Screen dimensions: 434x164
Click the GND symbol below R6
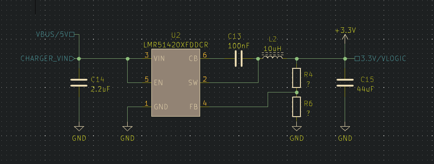pyautogui.click(x=296, y=128)
